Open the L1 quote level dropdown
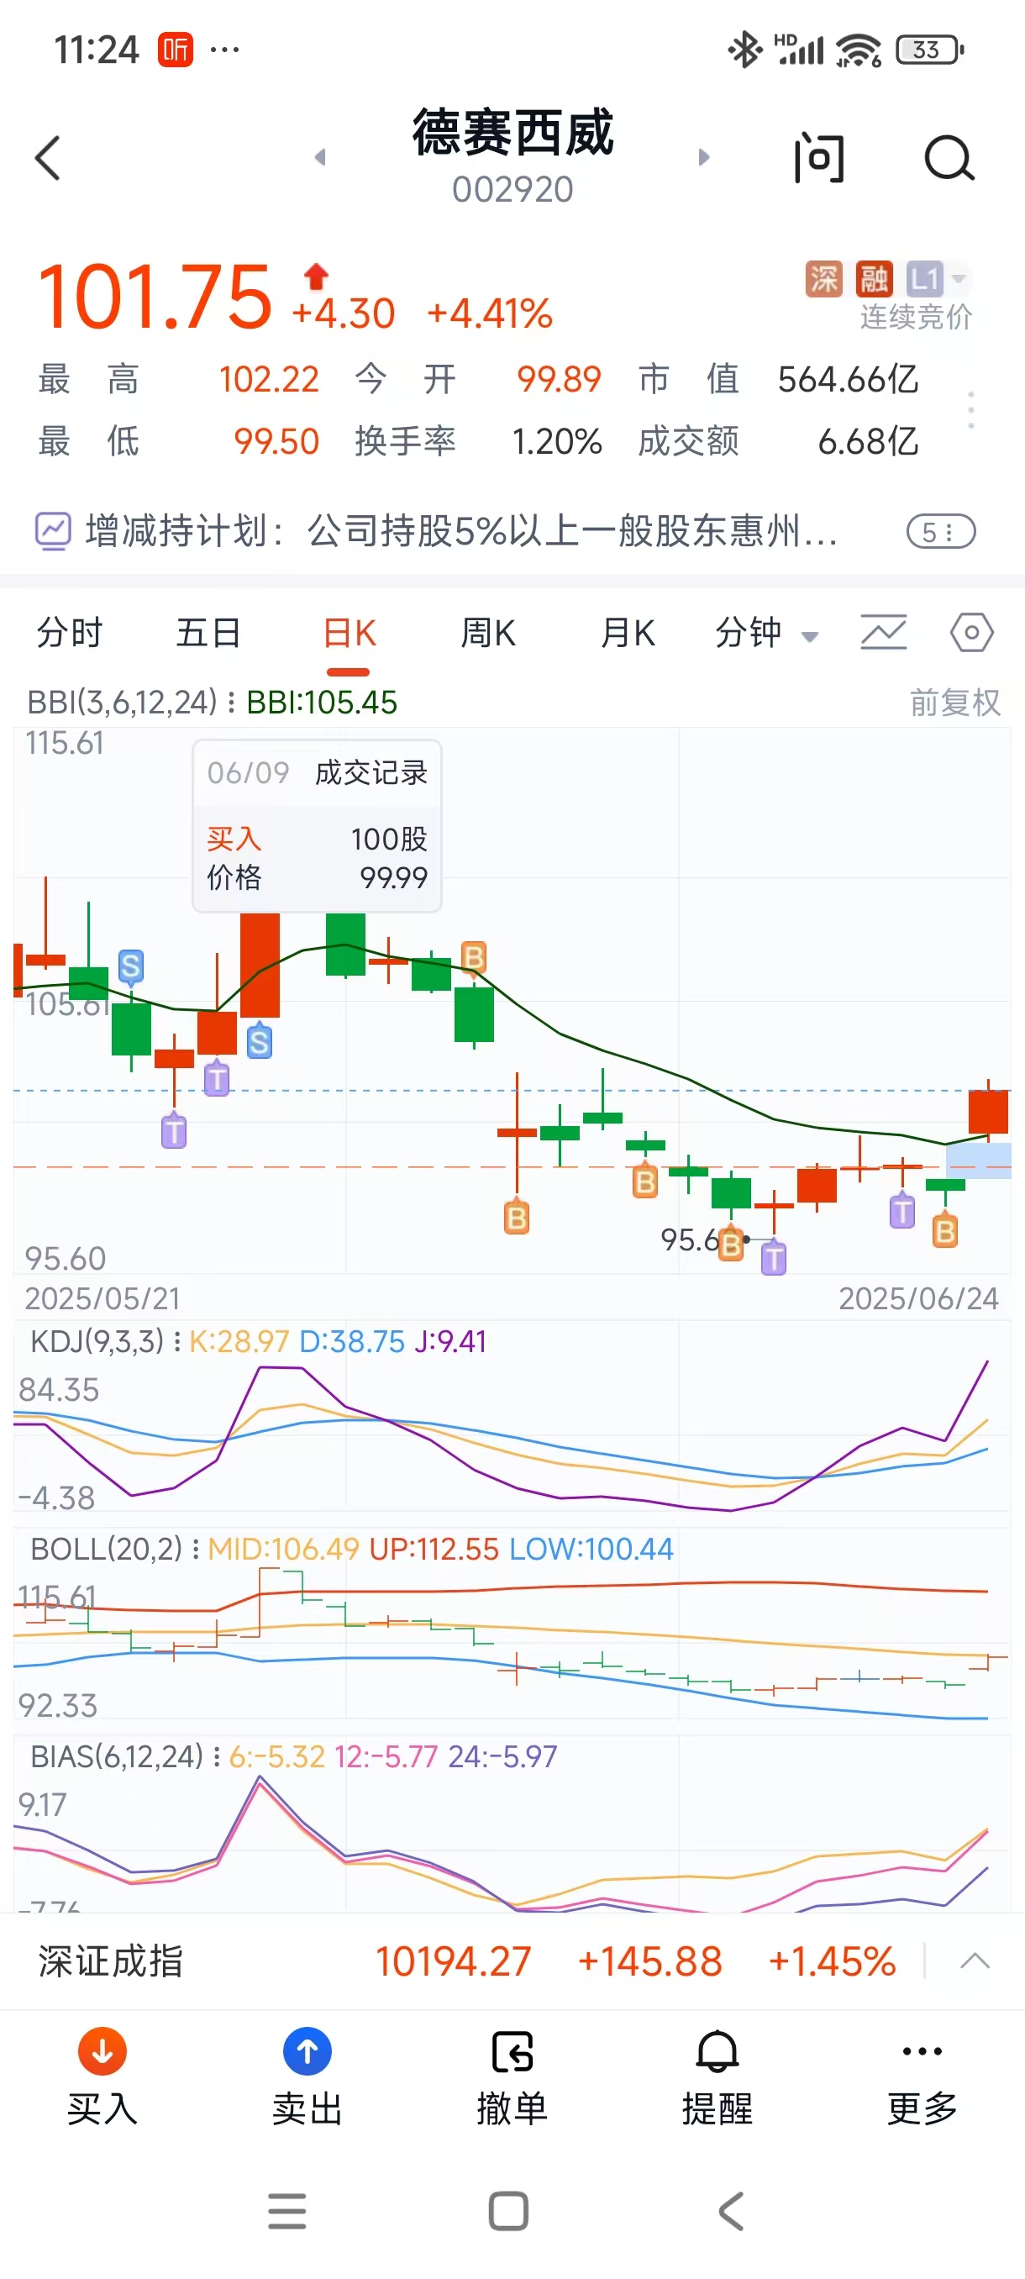This screenshot has height=2279, width=1025. click(938, 279)
